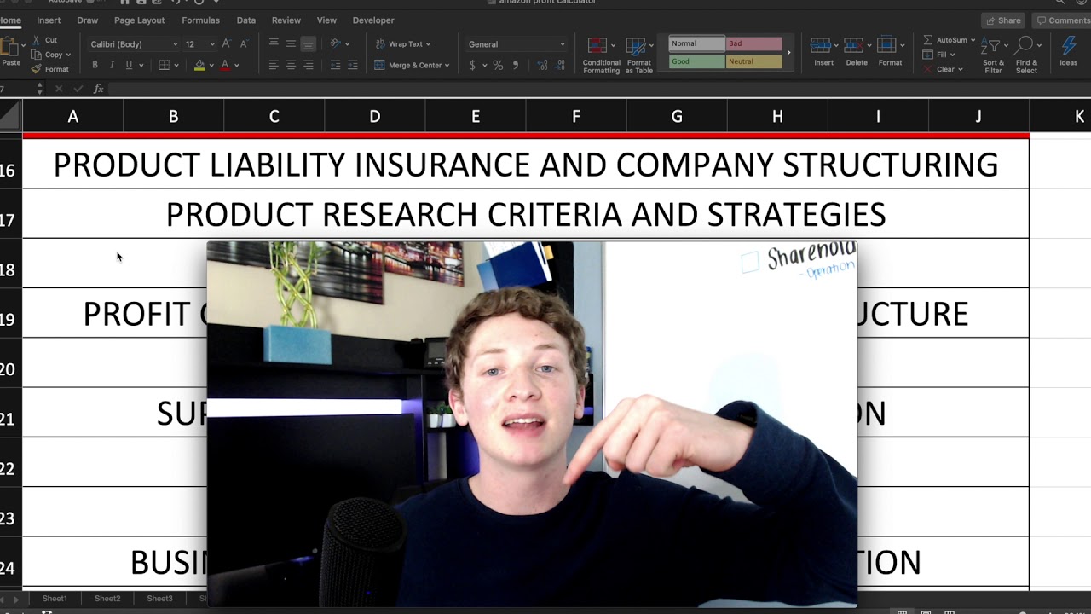The height and width of the screenshot is (614, 1091).
Task: Decrease the indent level
Action: 335,65
